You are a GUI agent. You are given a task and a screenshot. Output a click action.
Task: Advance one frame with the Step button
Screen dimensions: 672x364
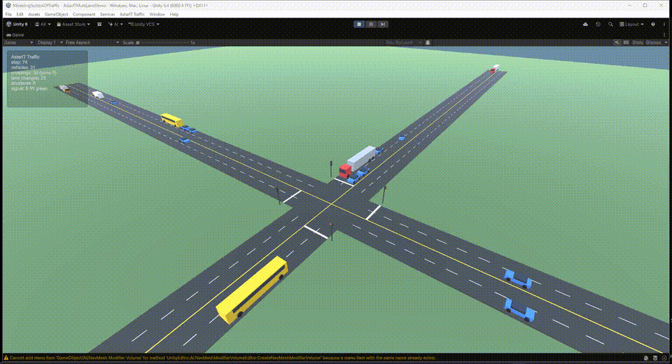383,24
